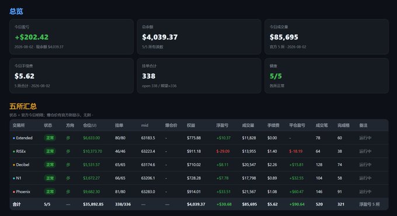Viewport: 397px width, 216px height.
Task: Click the 权益 column header
Action: pos(191,126)
